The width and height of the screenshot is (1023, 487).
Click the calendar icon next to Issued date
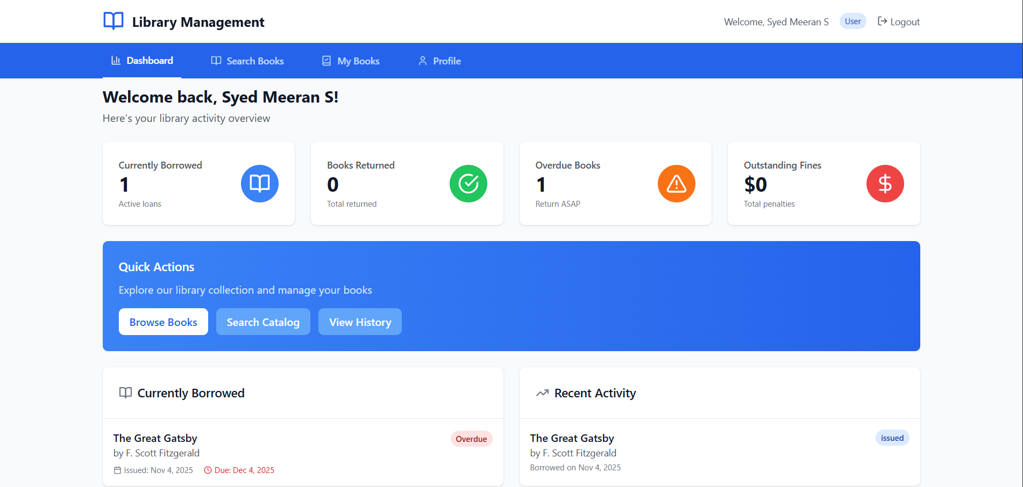(117, 470)
